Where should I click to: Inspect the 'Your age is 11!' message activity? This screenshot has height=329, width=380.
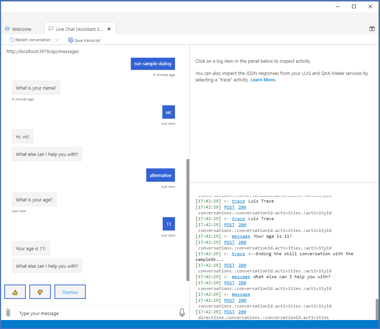(x=241, y=236)
